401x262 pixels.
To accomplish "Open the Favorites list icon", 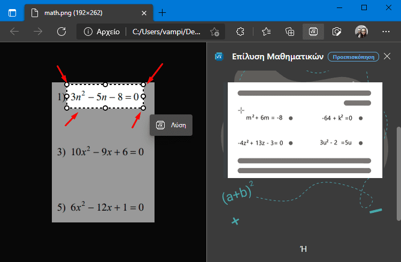I will (266, 32).
